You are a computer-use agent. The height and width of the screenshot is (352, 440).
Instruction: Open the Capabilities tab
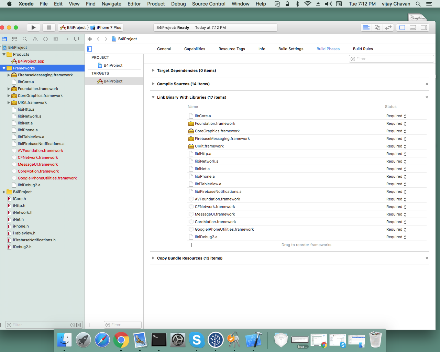coord(195,49)
